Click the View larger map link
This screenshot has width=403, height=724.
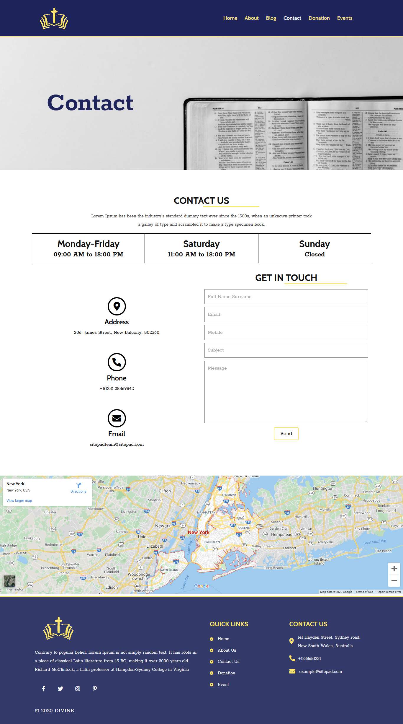(x=19, y=501)
